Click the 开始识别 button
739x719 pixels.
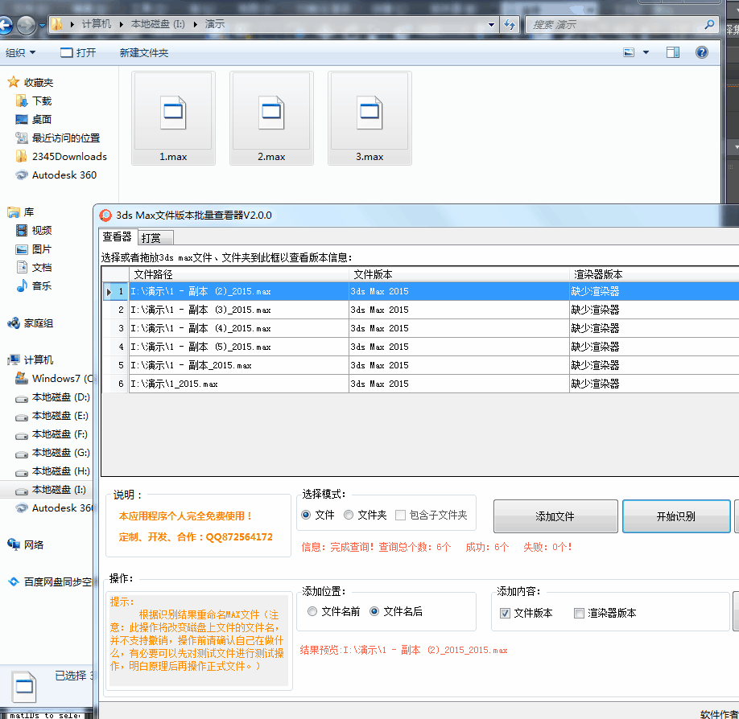pyautogui.click(x=676, y=516)
